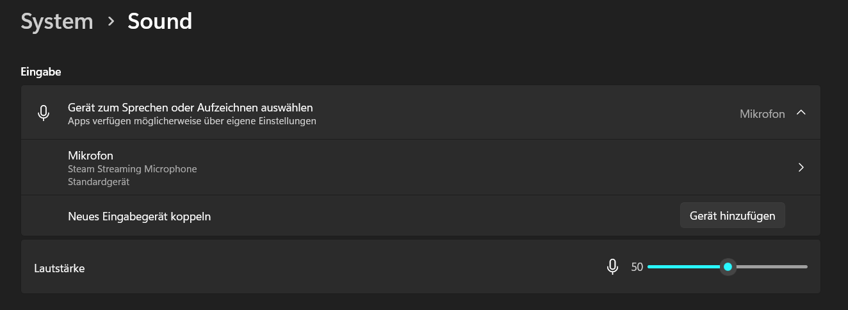Click the 'Neues Eingabegerät koppeln' label
The image size is (848, 310).
[139, 216]
